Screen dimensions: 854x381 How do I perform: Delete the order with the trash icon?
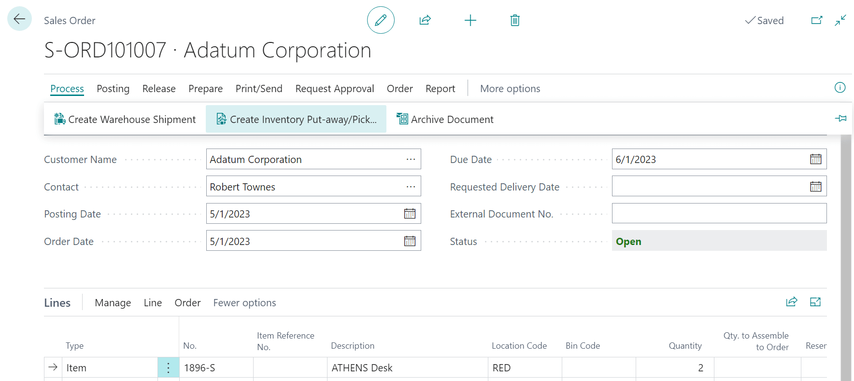[515, 20]
